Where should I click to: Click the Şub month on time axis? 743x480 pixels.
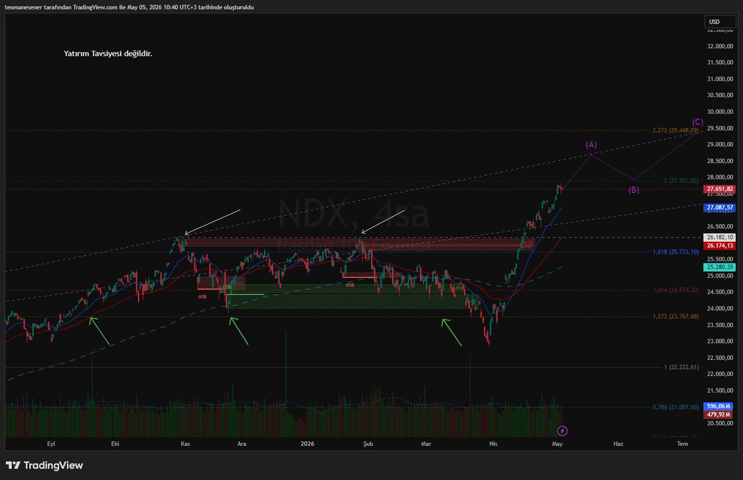point(369,444)
